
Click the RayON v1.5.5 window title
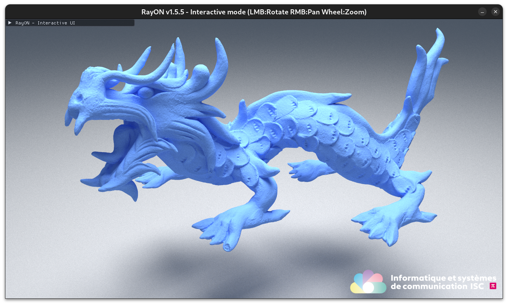pos(254,12)
